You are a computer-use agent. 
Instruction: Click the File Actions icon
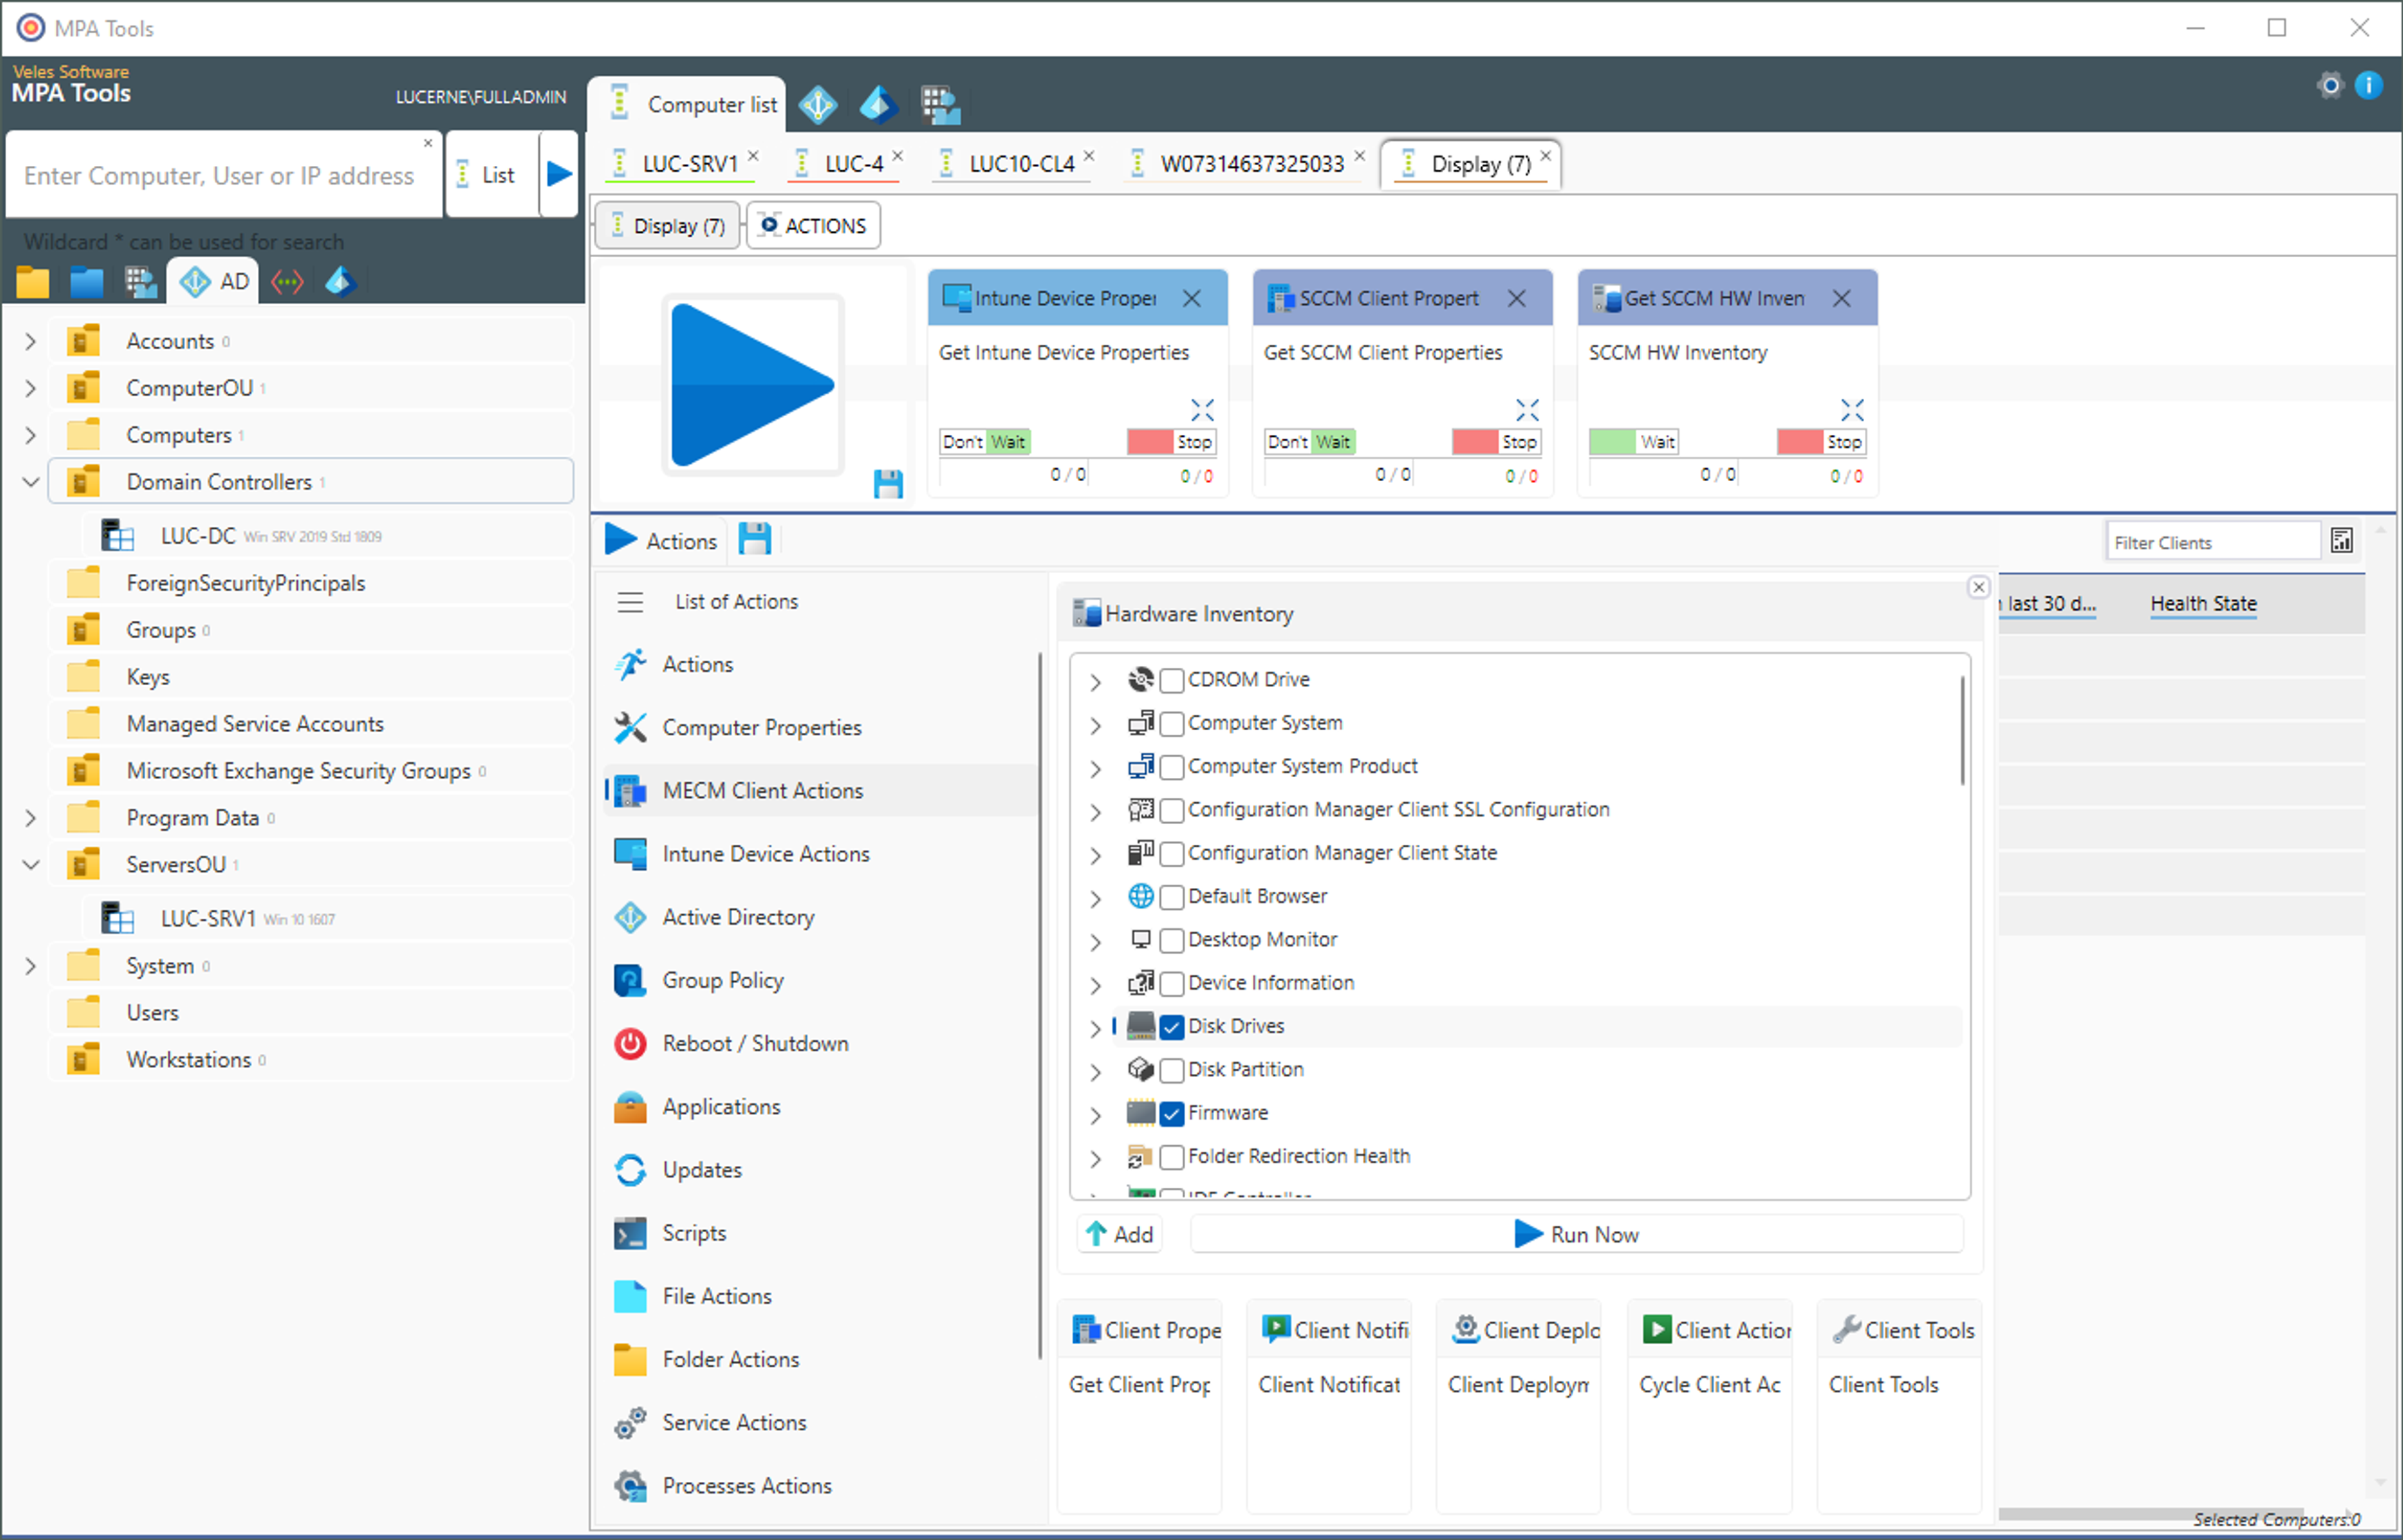(630, 1296)
